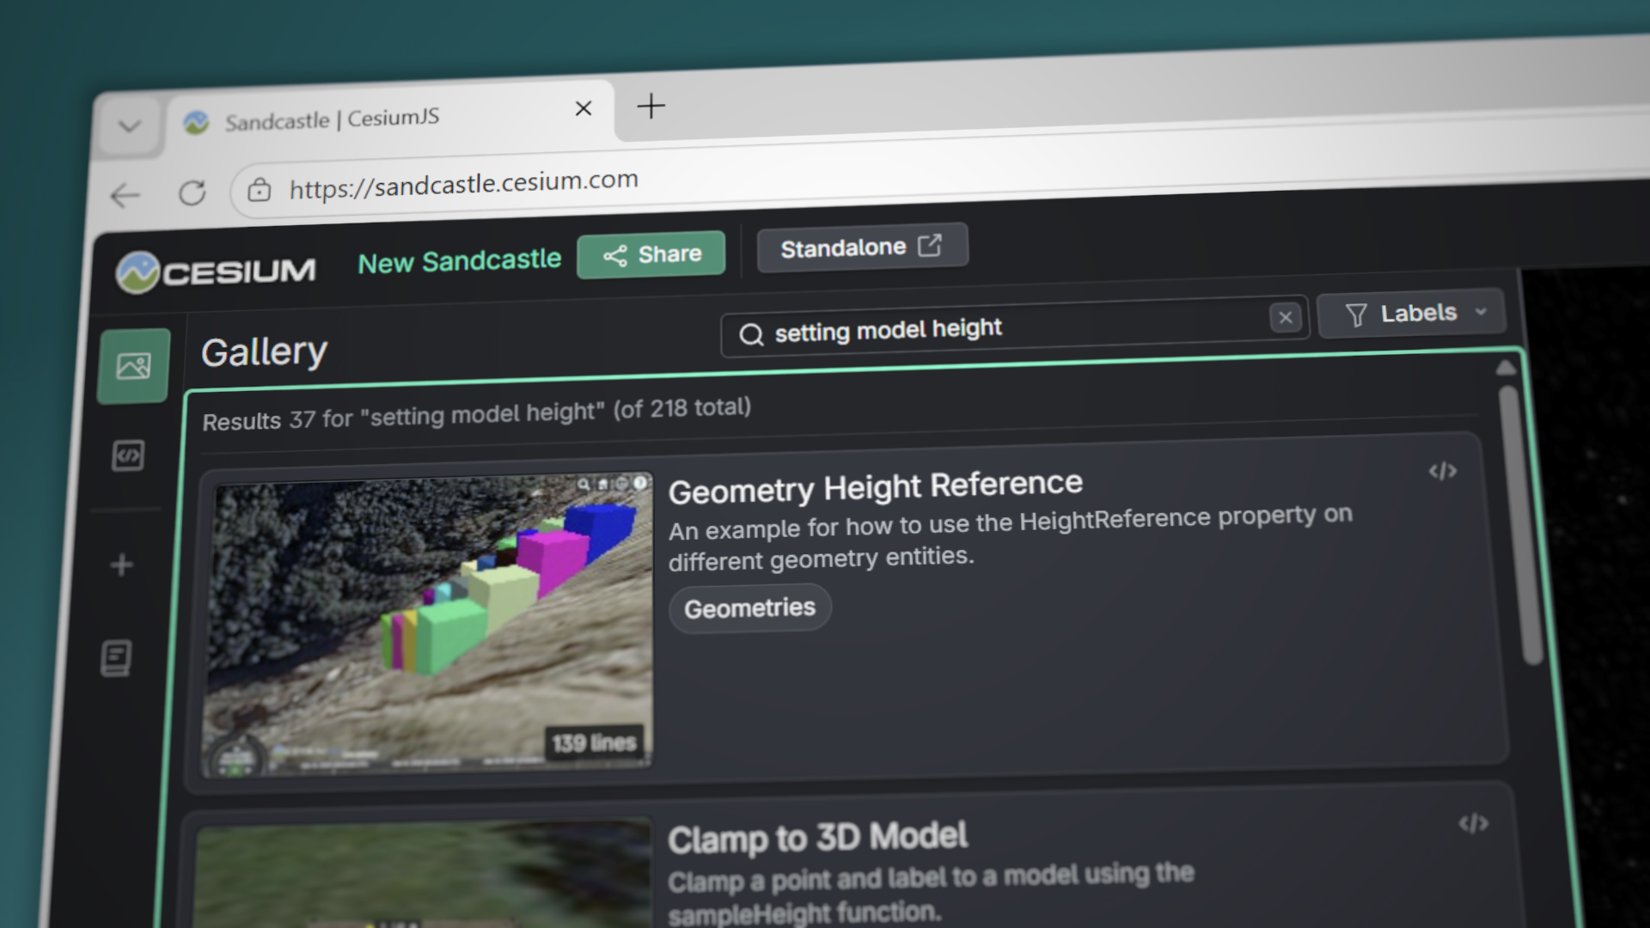Viewport: 1650px width, 928px height.
Task: Open code for Clamp to 3D Model example
Action: (1476, 823)
